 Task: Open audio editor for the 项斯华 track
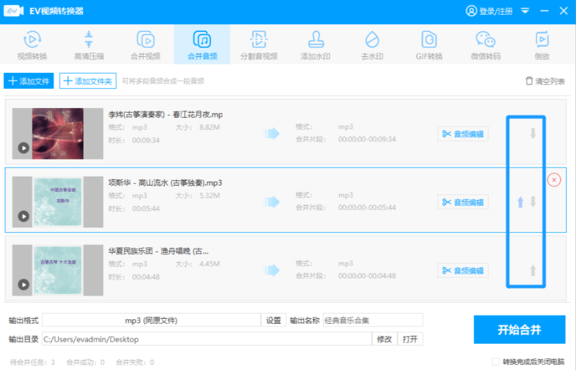click(x=463, y=202)
